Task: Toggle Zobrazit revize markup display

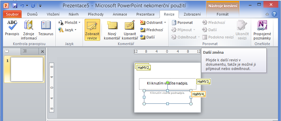Action: tap(92, 30)
